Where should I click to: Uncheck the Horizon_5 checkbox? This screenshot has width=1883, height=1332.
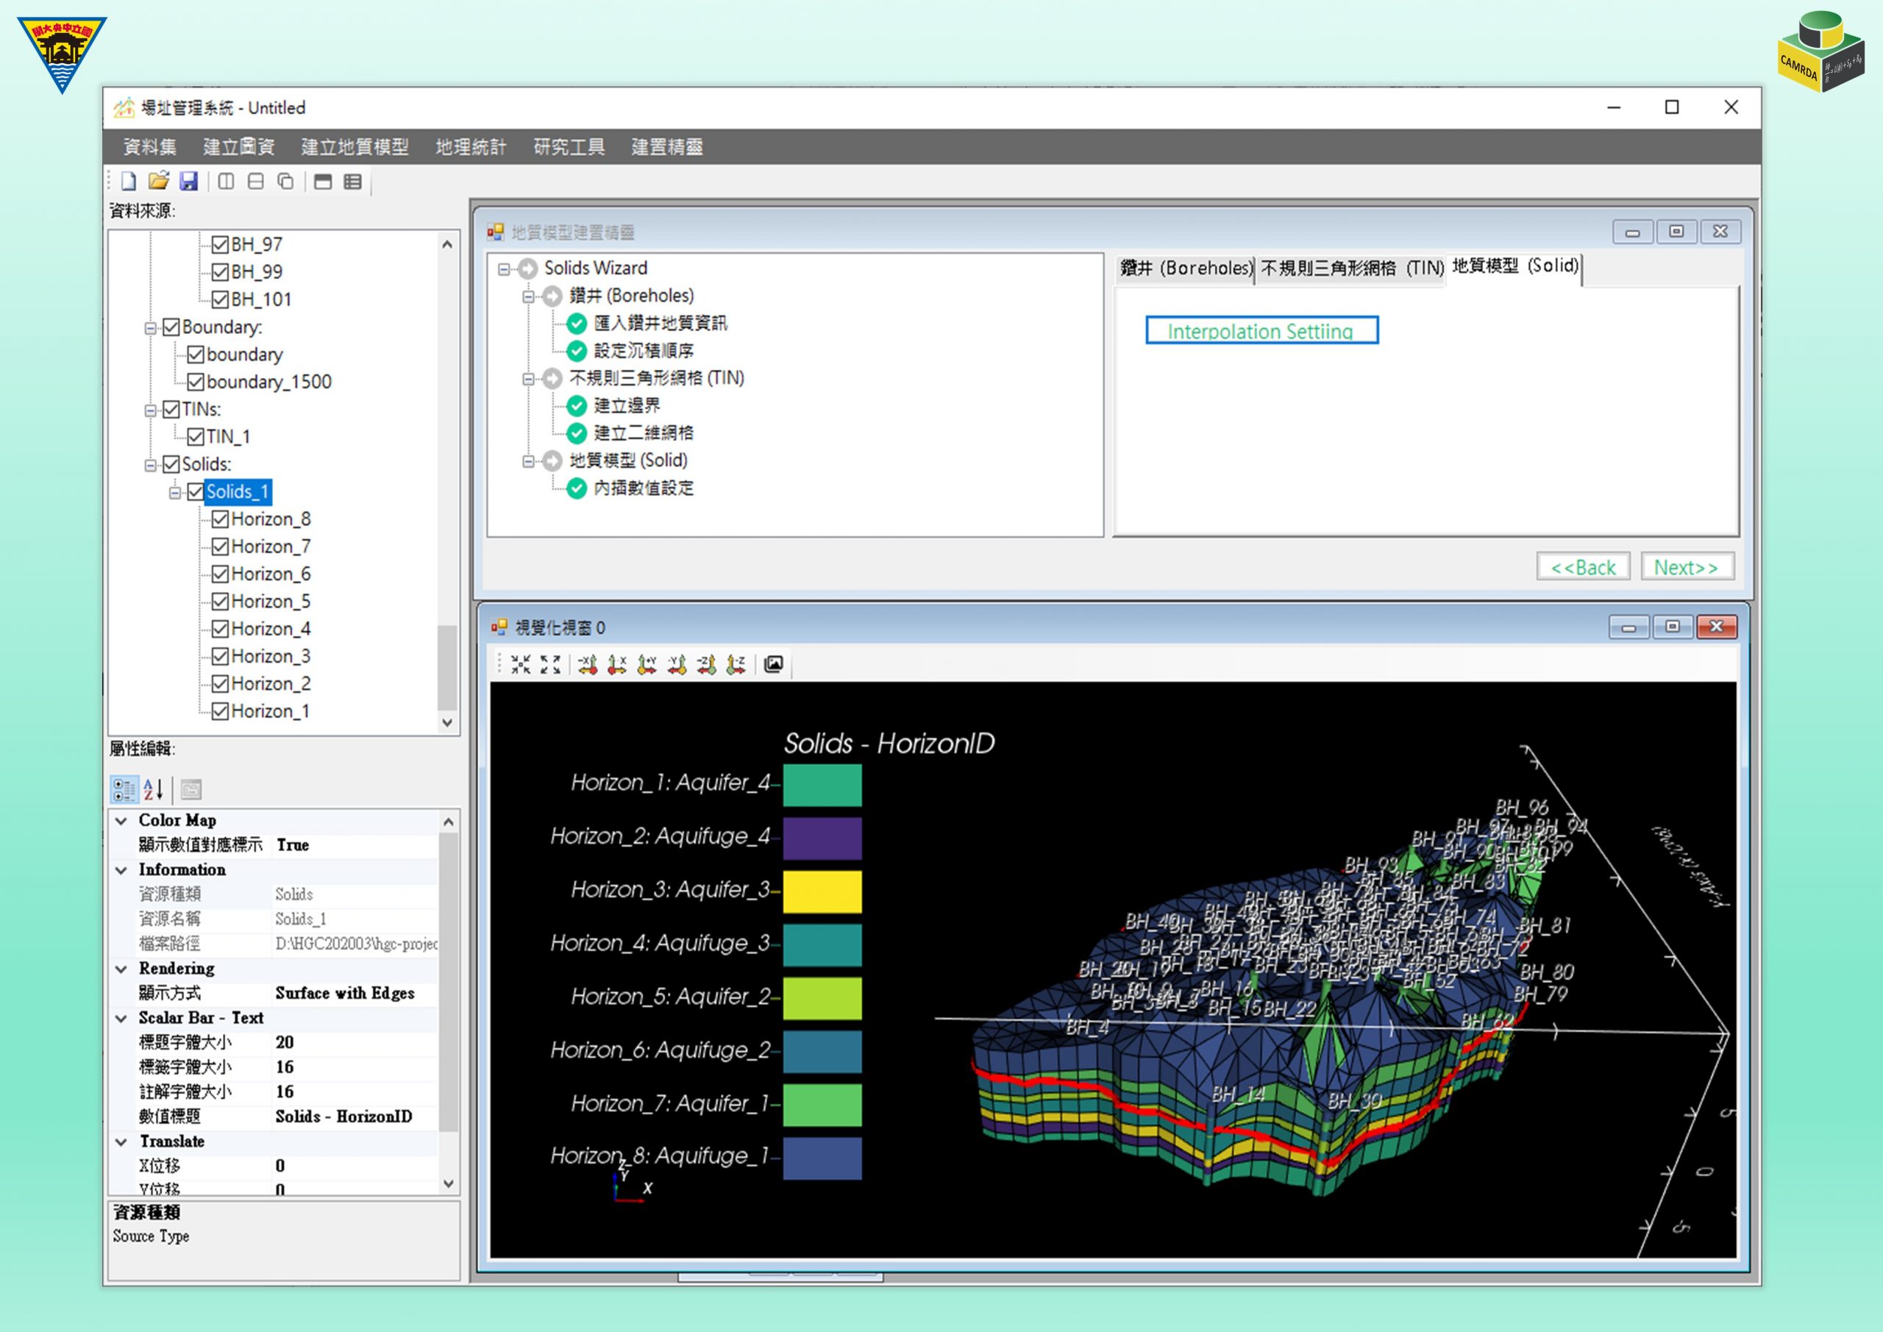coord(220,601)
